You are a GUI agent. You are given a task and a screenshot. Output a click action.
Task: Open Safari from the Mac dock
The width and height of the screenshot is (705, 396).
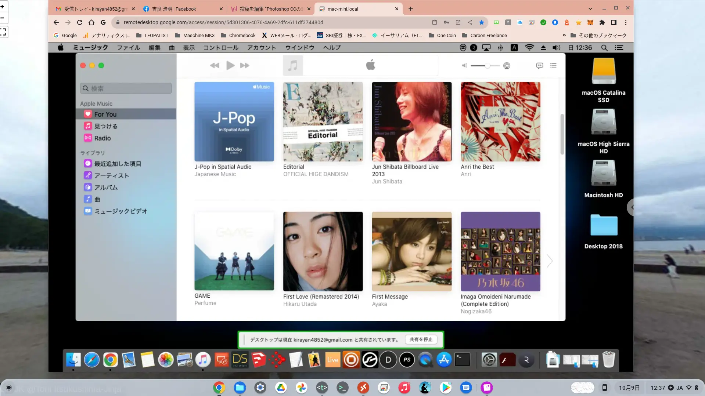(92, 360)
